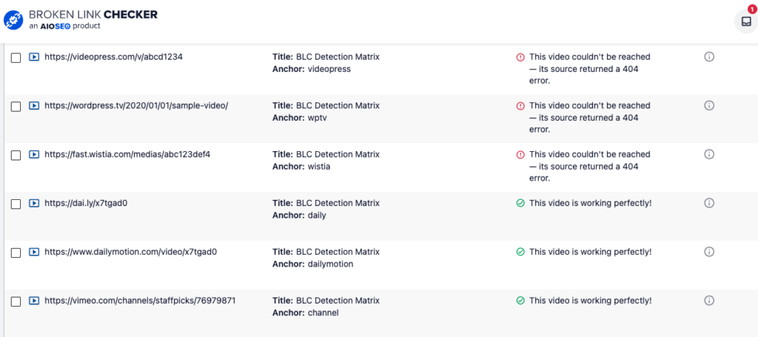Open info icon for dailymotion row

(709, 252)
